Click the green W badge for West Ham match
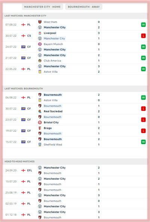The image size is (150, 222). (x=143, y=25)
